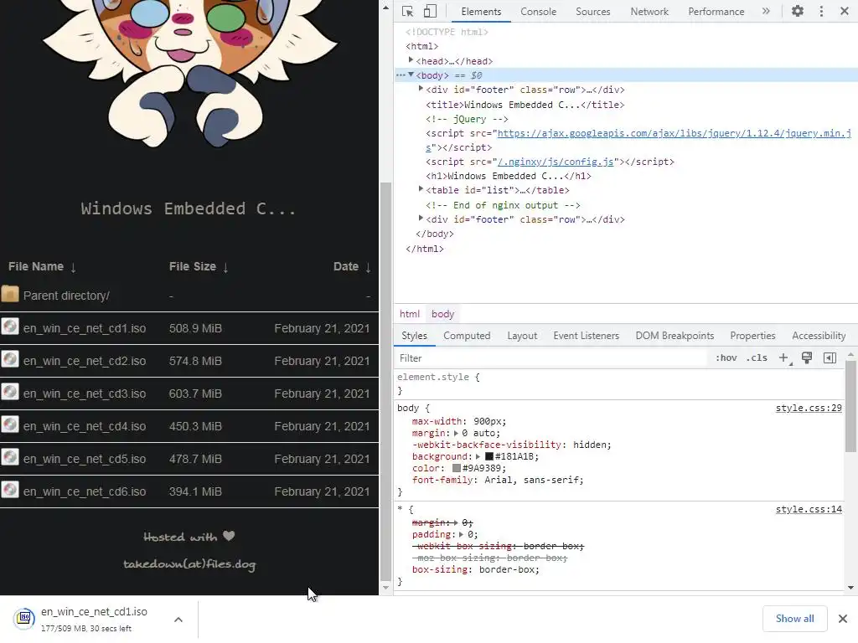Open the DOM Breakpoints pane
Image resolution: width=858 pixels, height=643 pixels.
(x=675, y=336)
